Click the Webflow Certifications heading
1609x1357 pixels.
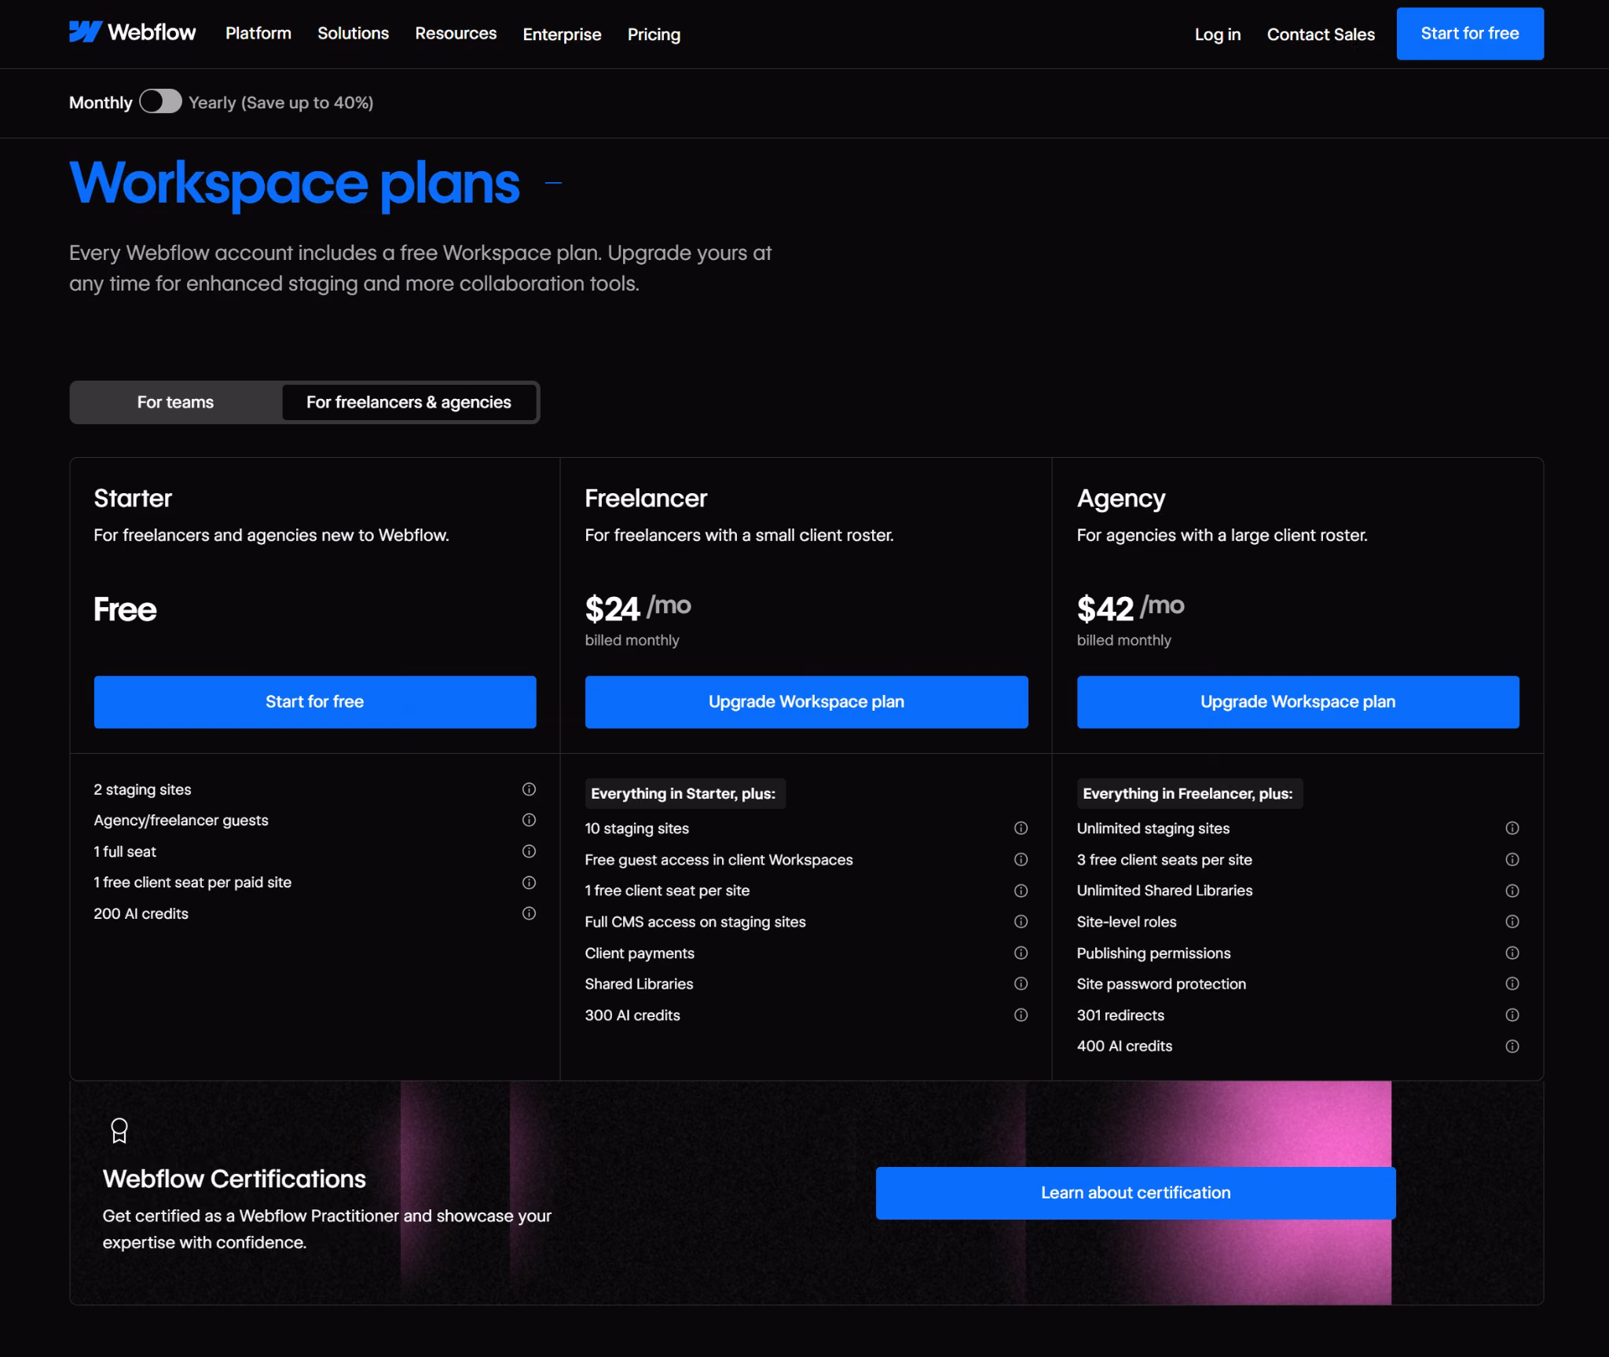click(234, 1179)
